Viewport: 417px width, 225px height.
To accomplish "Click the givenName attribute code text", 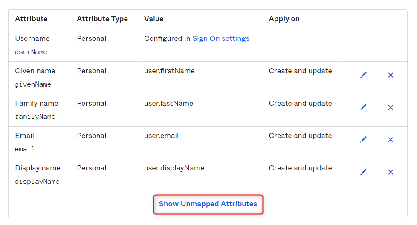I will [33, 84].
